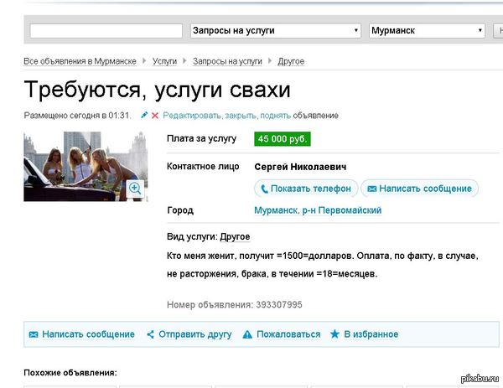
Task: Click the Показать телефон button
Action: click(306, 189)
